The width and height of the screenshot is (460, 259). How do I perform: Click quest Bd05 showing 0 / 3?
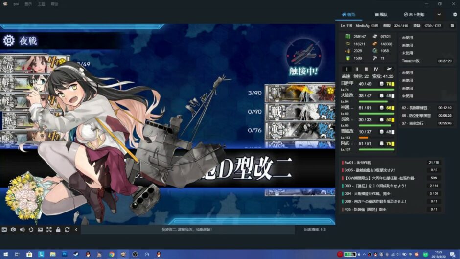click(391, 170)
